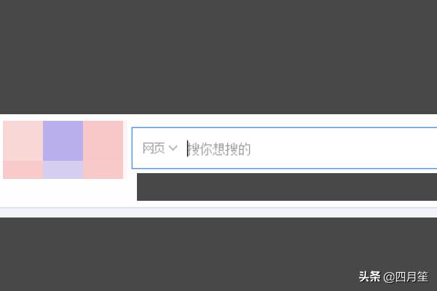Click the top-right pink logo block
Screen dimensions: 437x291
pyautogui.click(x=103, y=140)
